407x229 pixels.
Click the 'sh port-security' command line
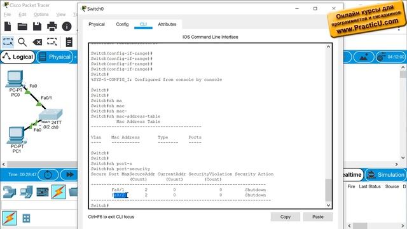point(120,169)
